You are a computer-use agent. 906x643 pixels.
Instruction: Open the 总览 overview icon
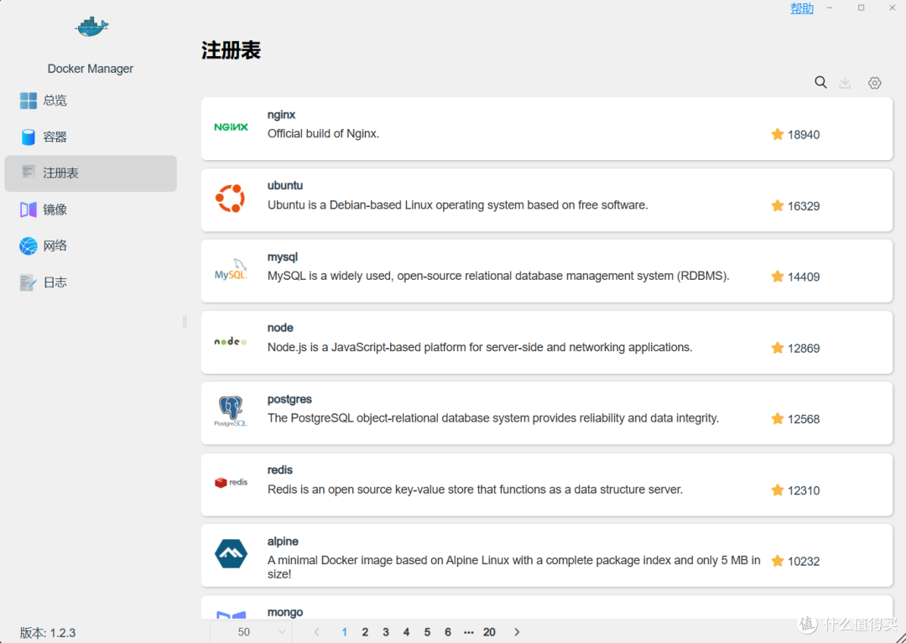(x=28, y=101)
